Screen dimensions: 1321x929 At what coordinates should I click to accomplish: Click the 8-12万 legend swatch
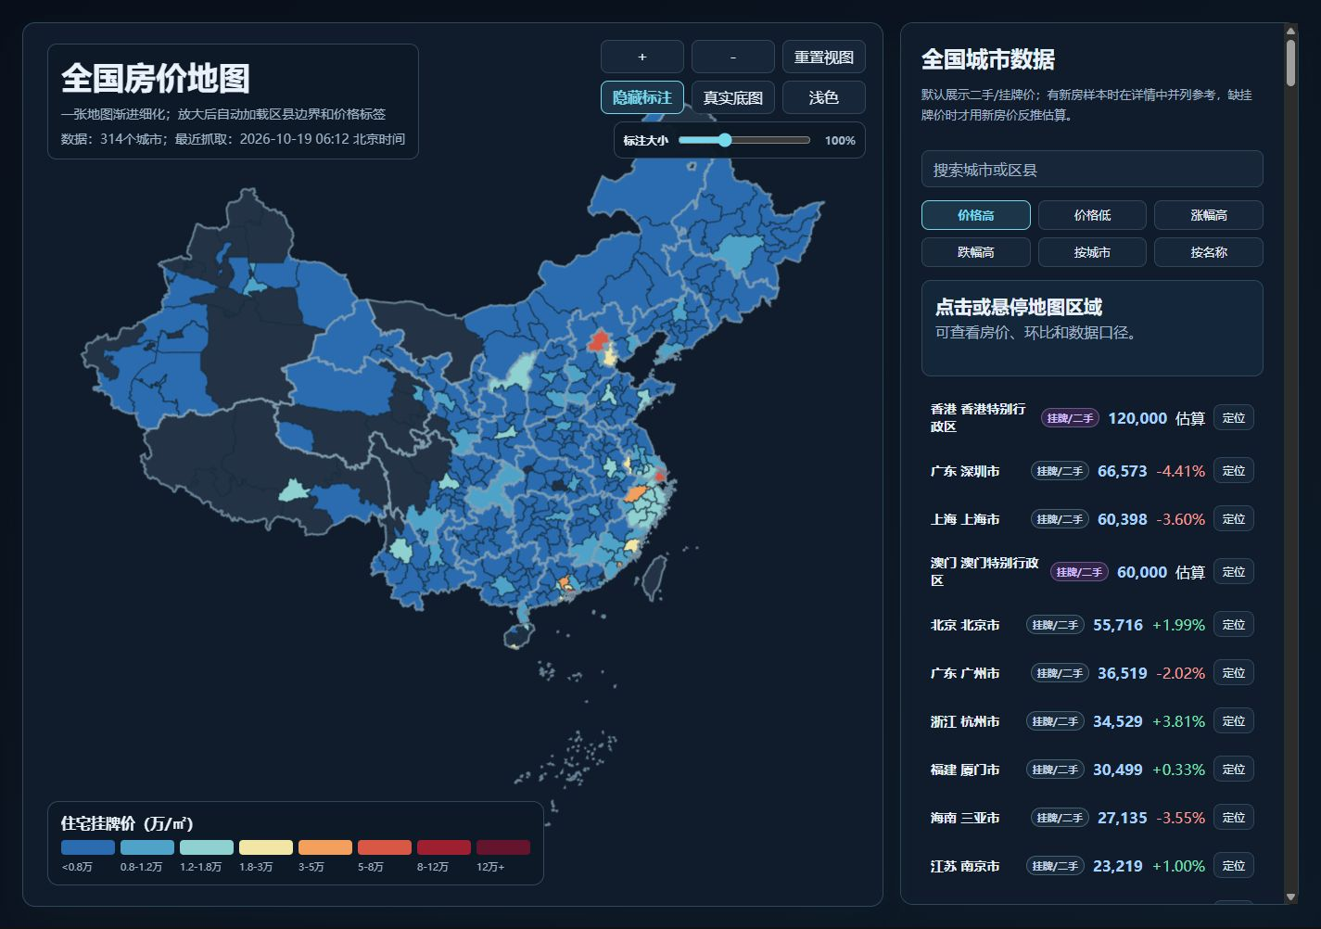(x=444, y=847)
